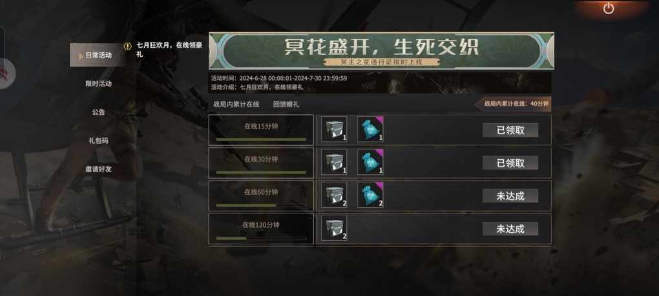Screen dimensions: 659x296
Task: Tap the blue pouch in 在线60分钟 row
Action: [370, 195]
